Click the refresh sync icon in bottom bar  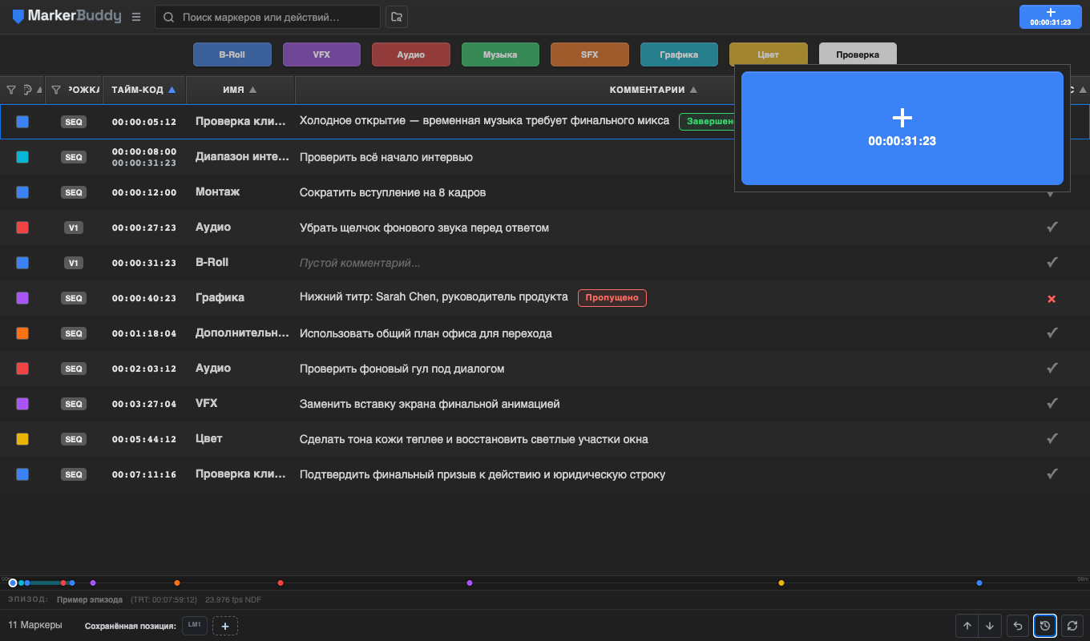(x=1072, y=626)
